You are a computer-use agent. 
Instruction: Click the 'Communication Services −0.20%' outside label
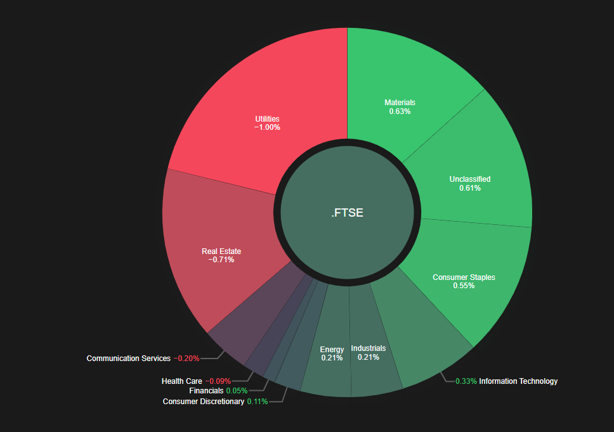coord(143,359)
